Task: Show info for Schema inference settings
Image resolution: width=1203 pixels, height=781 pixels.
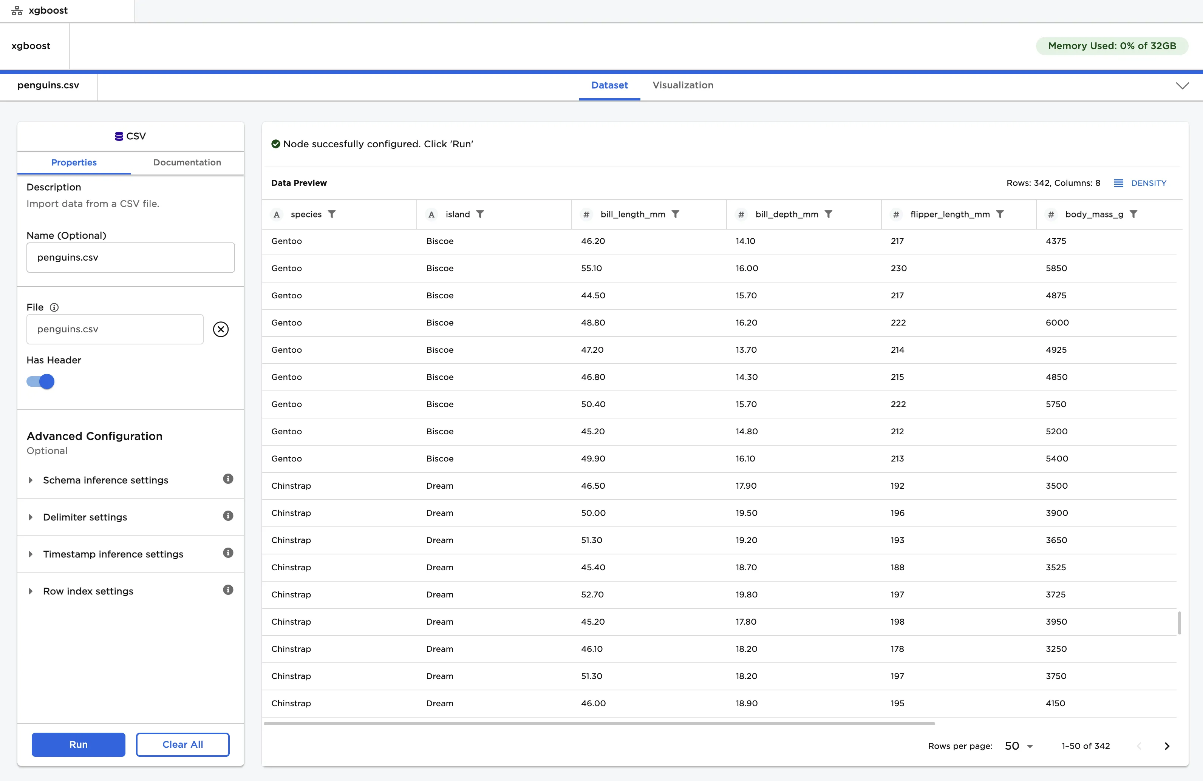Action: tap(228, 479)
